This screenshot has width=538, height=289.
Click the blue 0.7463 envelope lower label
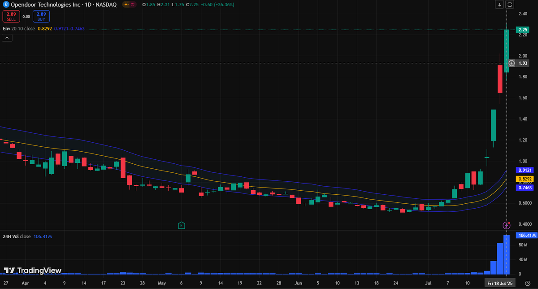(525, 188)
